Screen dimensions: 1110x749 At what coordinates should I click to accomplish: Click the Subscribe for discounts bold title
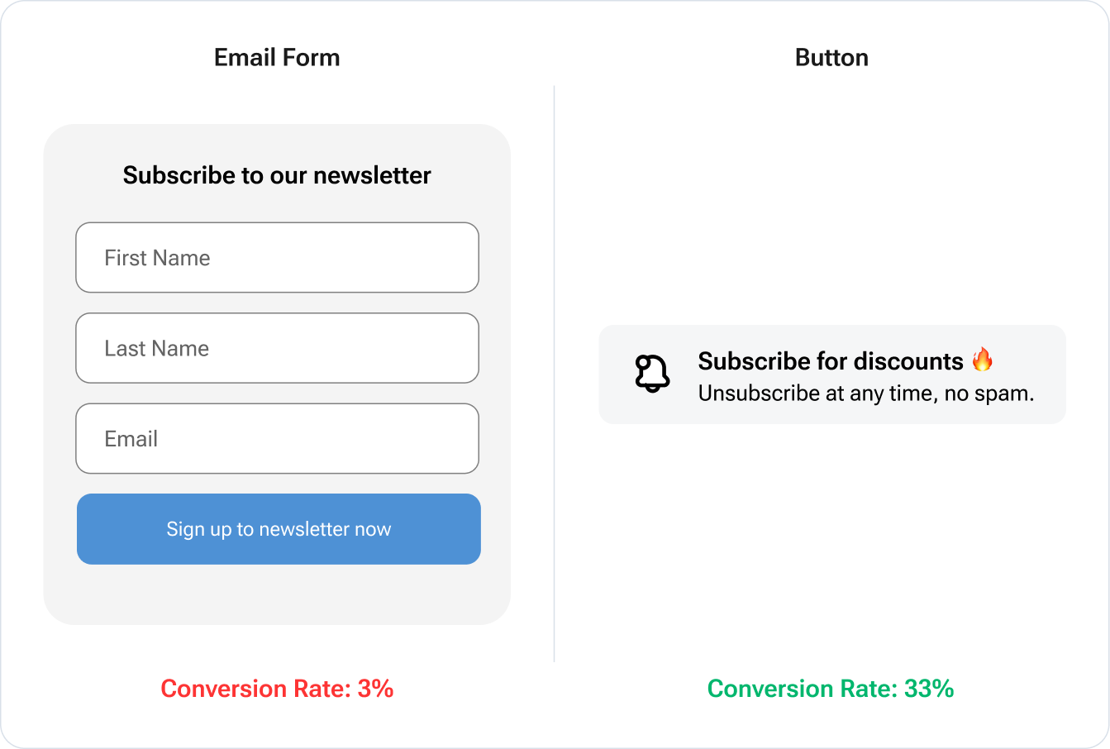(x=830, y=361)
